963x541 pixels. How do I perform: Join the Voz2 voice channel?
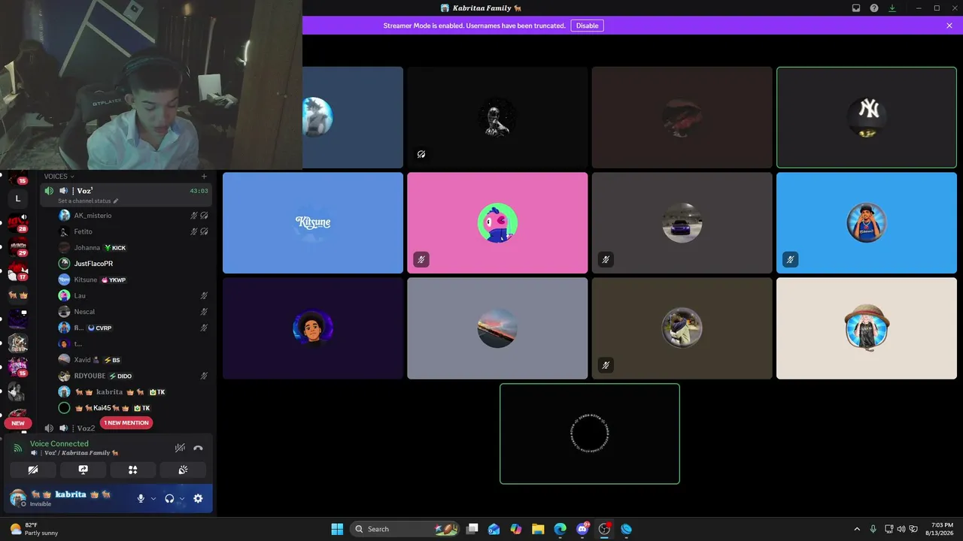87,428
